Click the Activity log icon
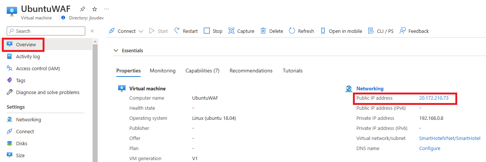 pos(10,56)
